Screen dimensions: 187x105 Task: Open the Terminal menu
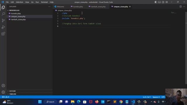tap(44, 2)
